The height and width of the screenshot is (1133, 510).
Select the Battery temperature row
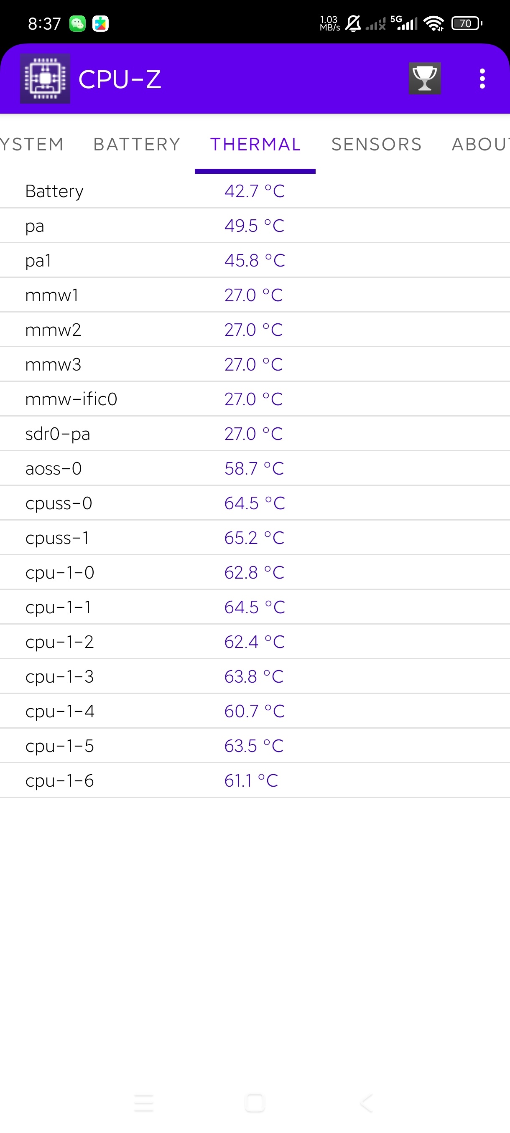(x=255, y=191)
